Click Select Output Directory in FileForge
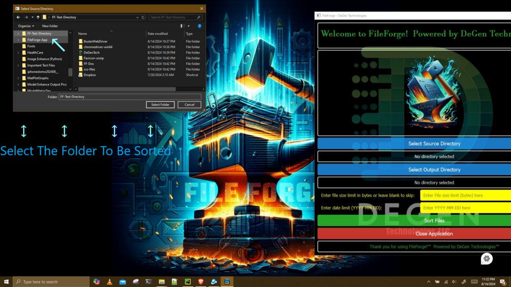The width and height of the screenshot is (511, 287). (x=414, y=170)
